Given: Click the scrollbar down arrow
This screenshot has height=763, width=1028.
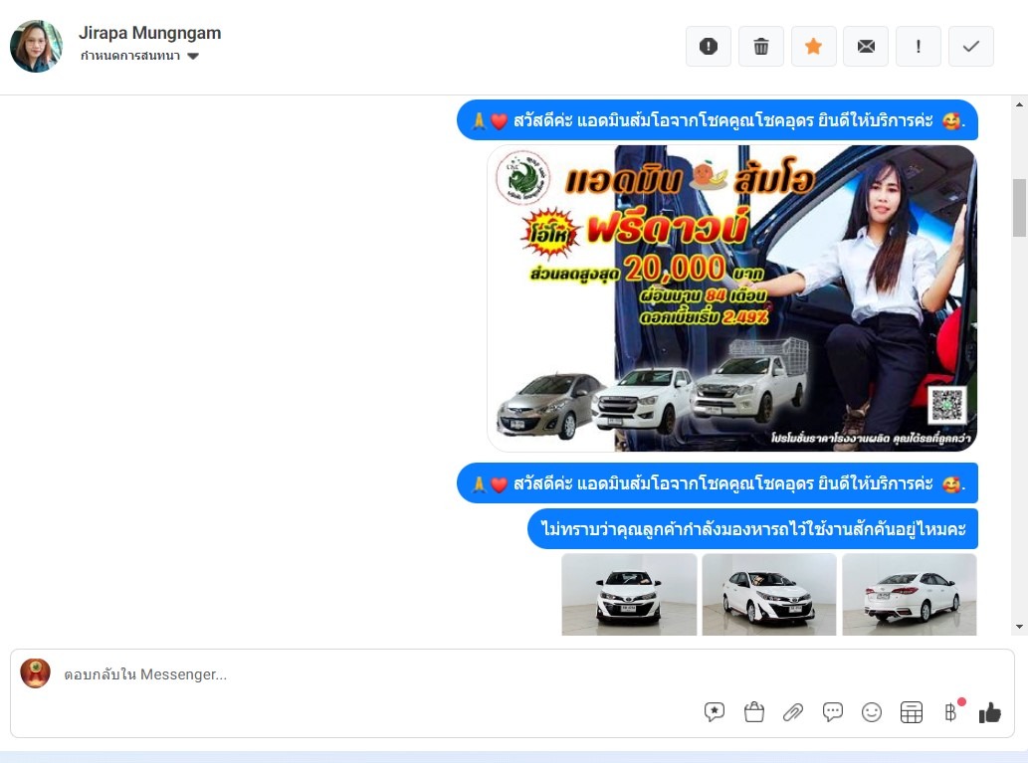Looking at the screenshot, I should [x=1019, y=627].
